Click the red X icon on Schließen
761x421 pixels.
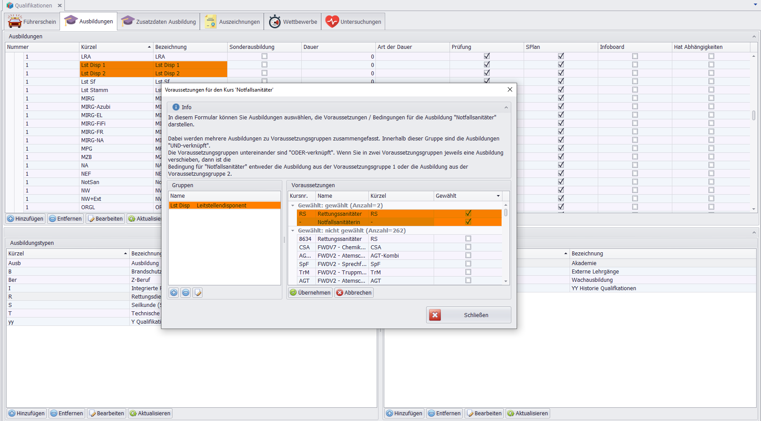[x=435, y=315]
